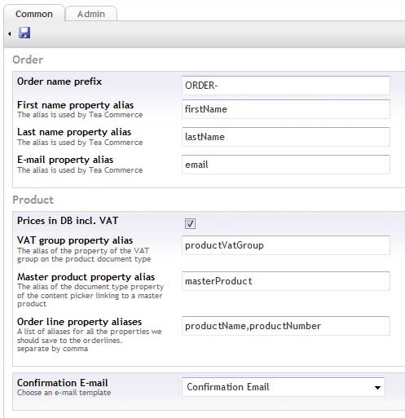
Task: Select the Common tab
Action: (x=34, y=14)
